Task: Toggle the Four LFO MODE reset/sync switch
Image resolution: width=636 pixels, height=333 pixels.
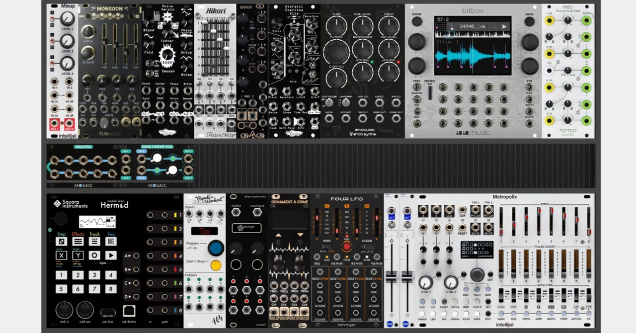Action: [326, 248]
